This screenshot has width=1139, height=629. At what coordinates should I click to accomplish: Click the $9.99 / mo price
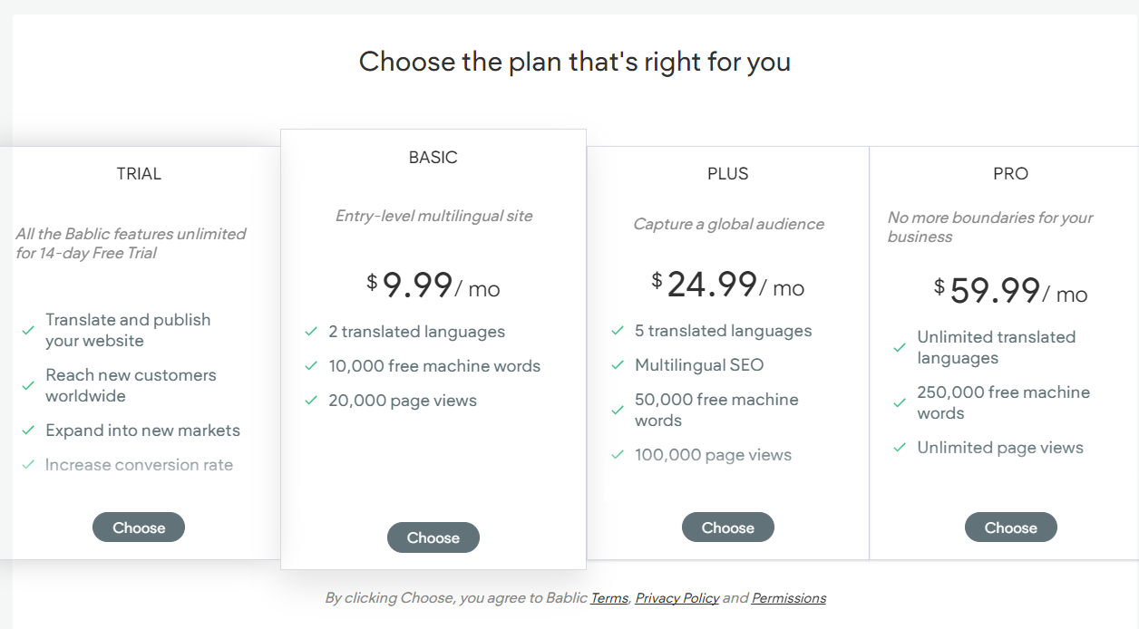tap(433, 285)
